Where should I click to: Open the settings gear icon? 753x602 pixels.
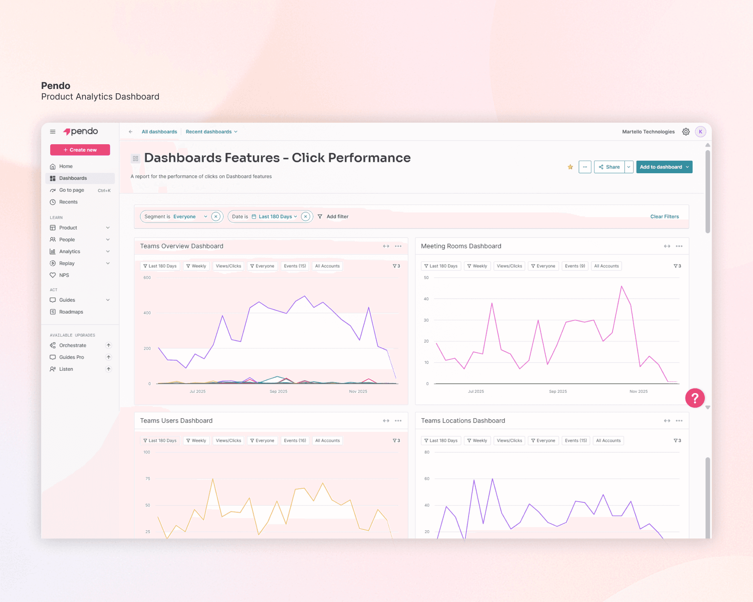[x=686, y=132]
